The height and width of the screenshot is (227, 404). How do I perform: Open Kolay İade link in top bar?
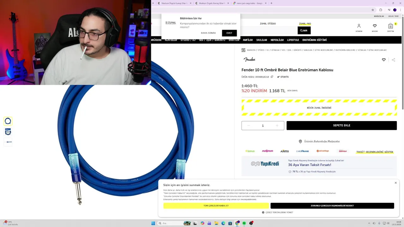point(393,16)
